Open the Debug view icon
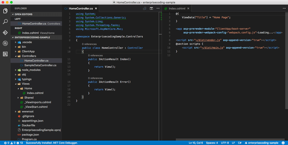Image resolution: width=288 pixels, height=145 pixels. point(5,43)
